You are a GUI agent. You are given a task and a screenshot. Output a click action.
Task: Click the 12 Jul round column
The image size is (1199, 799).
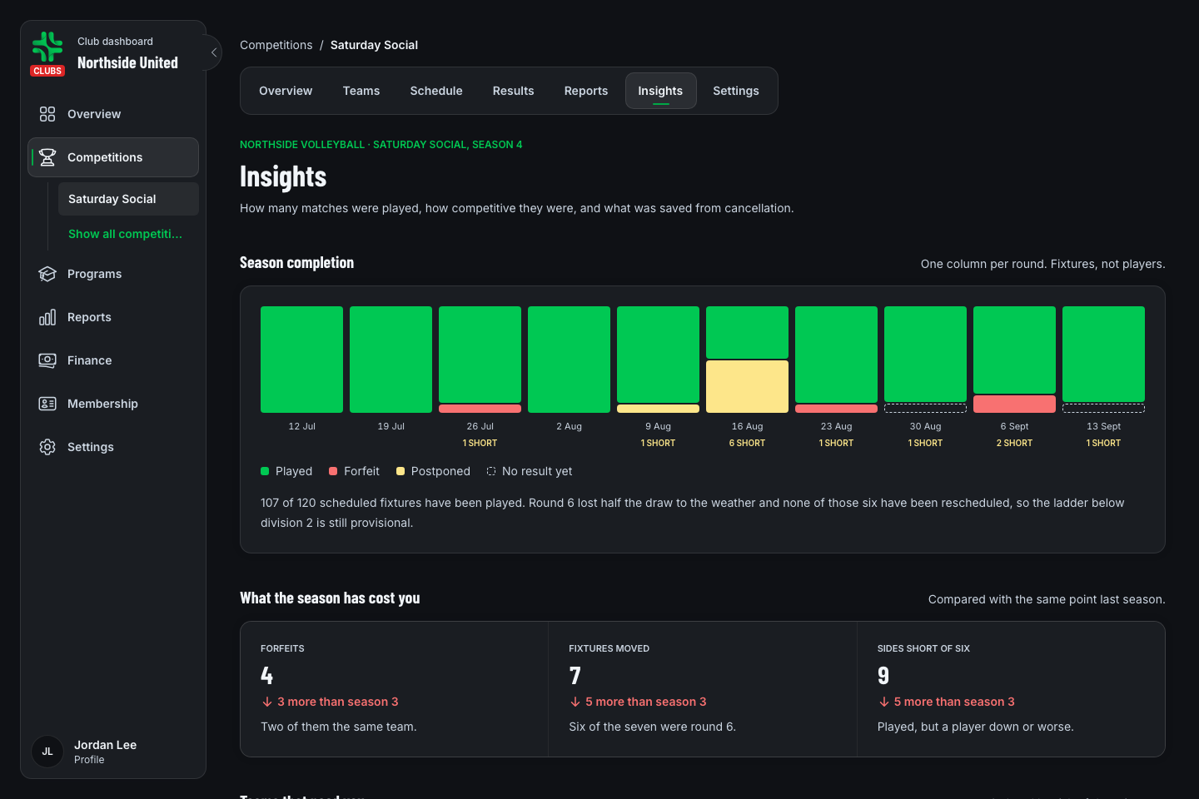tap(301, 360)
